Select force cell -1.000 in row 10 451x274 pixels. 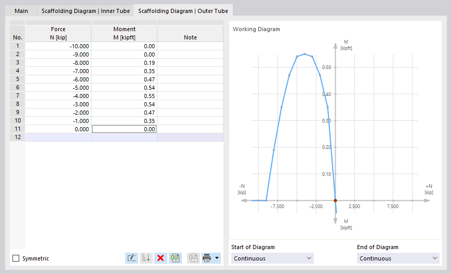(58, 121)
